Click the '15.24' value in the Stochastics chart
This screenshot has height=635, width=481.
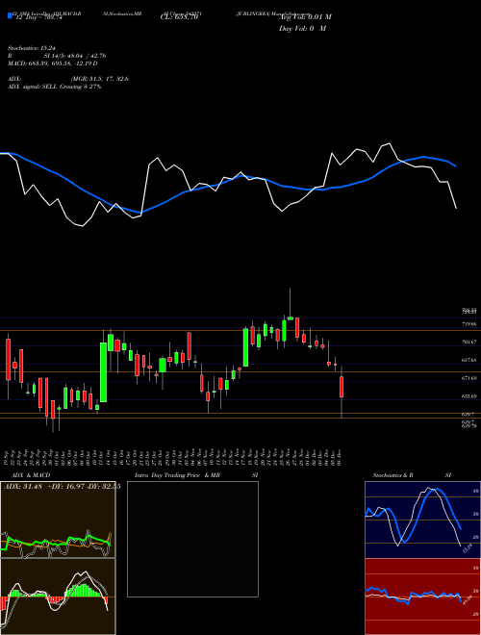(x=467, y=548)
